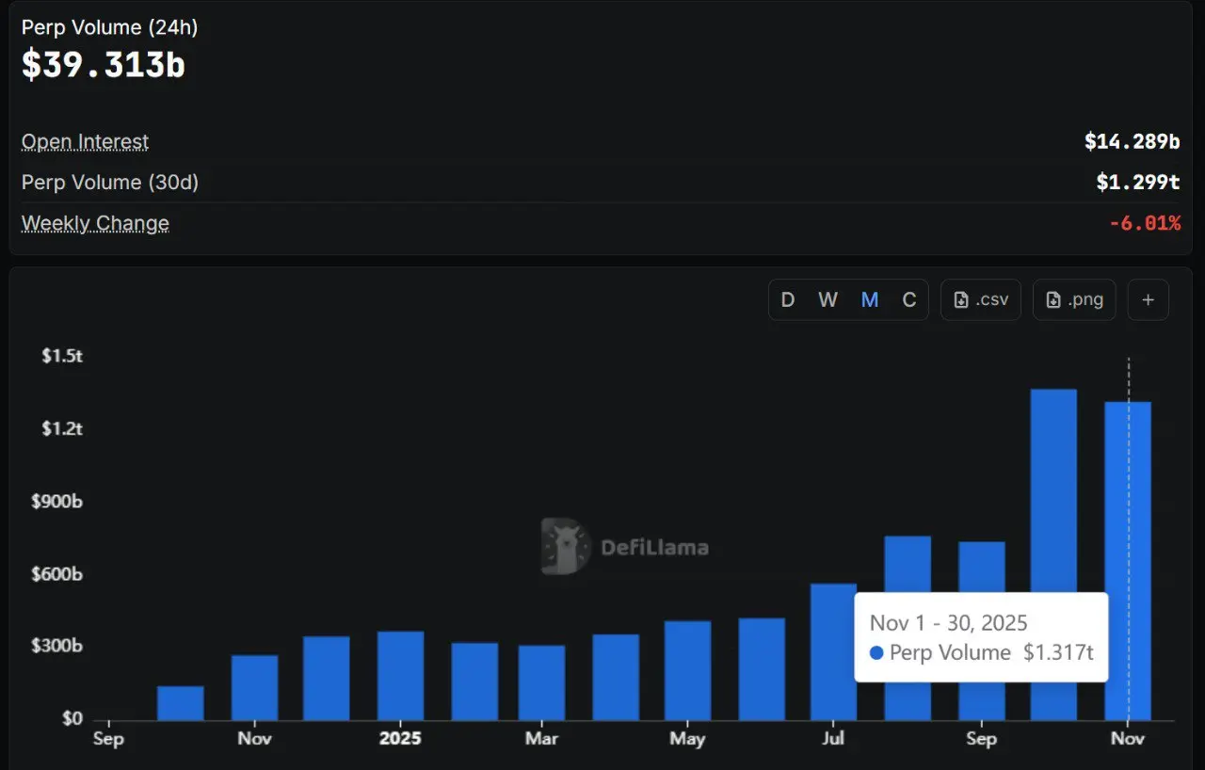This screenshot has height=770, width=1205.
Task: Select the tallest bar for October 2025
Action: 1053,555
